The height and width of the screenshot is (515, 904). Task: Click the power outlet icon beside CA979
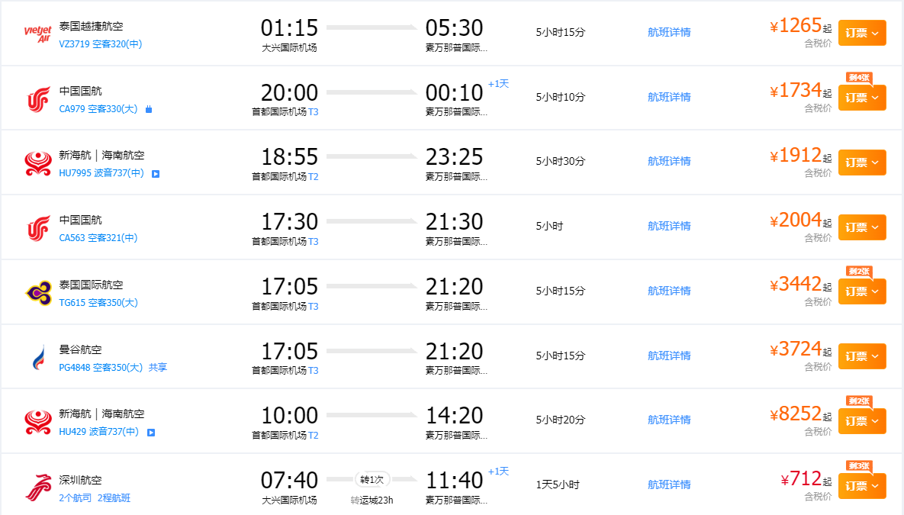point(149,109)
